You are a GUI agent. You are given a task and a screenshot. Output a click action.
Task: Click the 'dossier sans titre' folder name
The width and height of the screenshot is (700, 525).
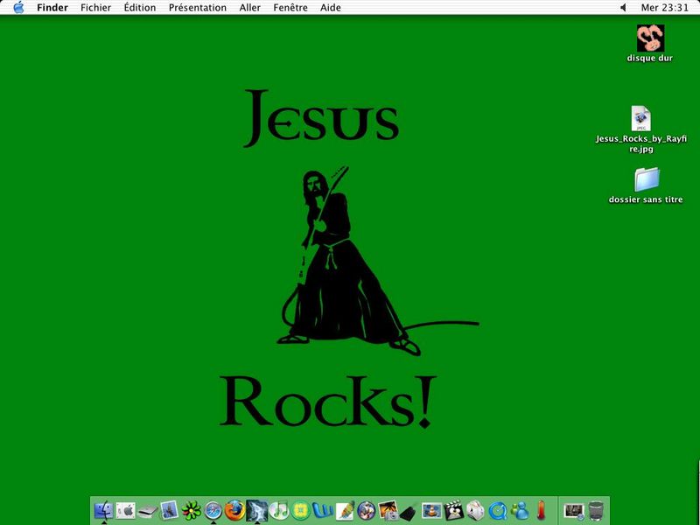[646, 199]
